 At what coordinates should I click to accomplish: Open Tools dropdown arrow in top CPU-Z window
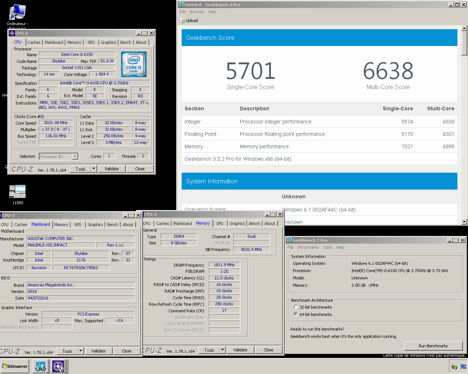94,169
